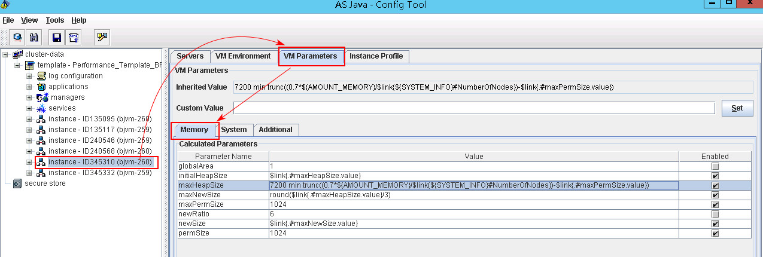
Task: Click the Custom Value input field
Action: pyautogui.click(x=474, y=108)
